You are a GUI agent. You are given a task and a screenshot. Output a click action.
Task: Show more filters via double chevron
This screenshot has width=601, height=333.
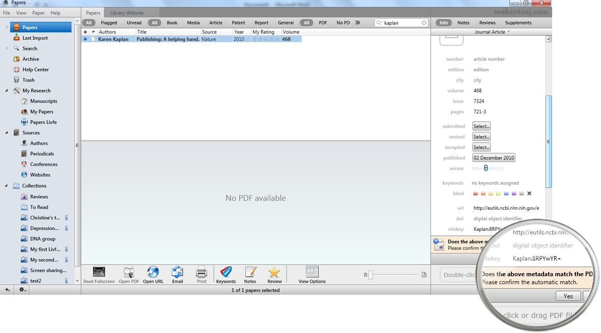pos(358,23)
